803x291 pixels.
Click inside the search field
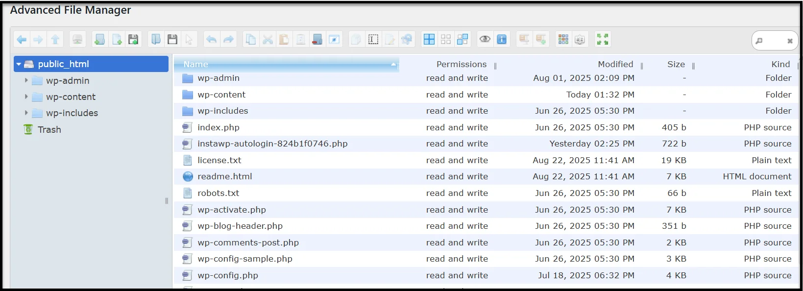coord(774,41)
